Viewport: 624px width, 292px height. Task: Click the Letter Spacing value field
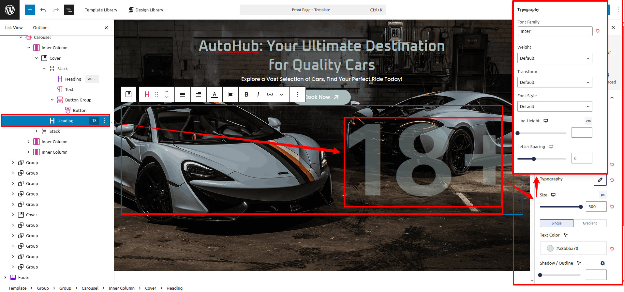click(582, 158)
